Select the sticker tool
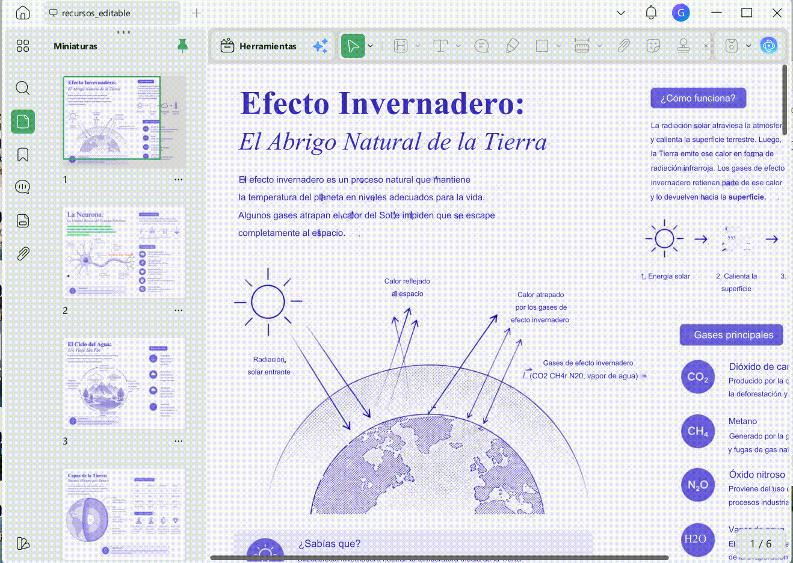Viewport: 793px width, 563px height. (x=653, y=46)
